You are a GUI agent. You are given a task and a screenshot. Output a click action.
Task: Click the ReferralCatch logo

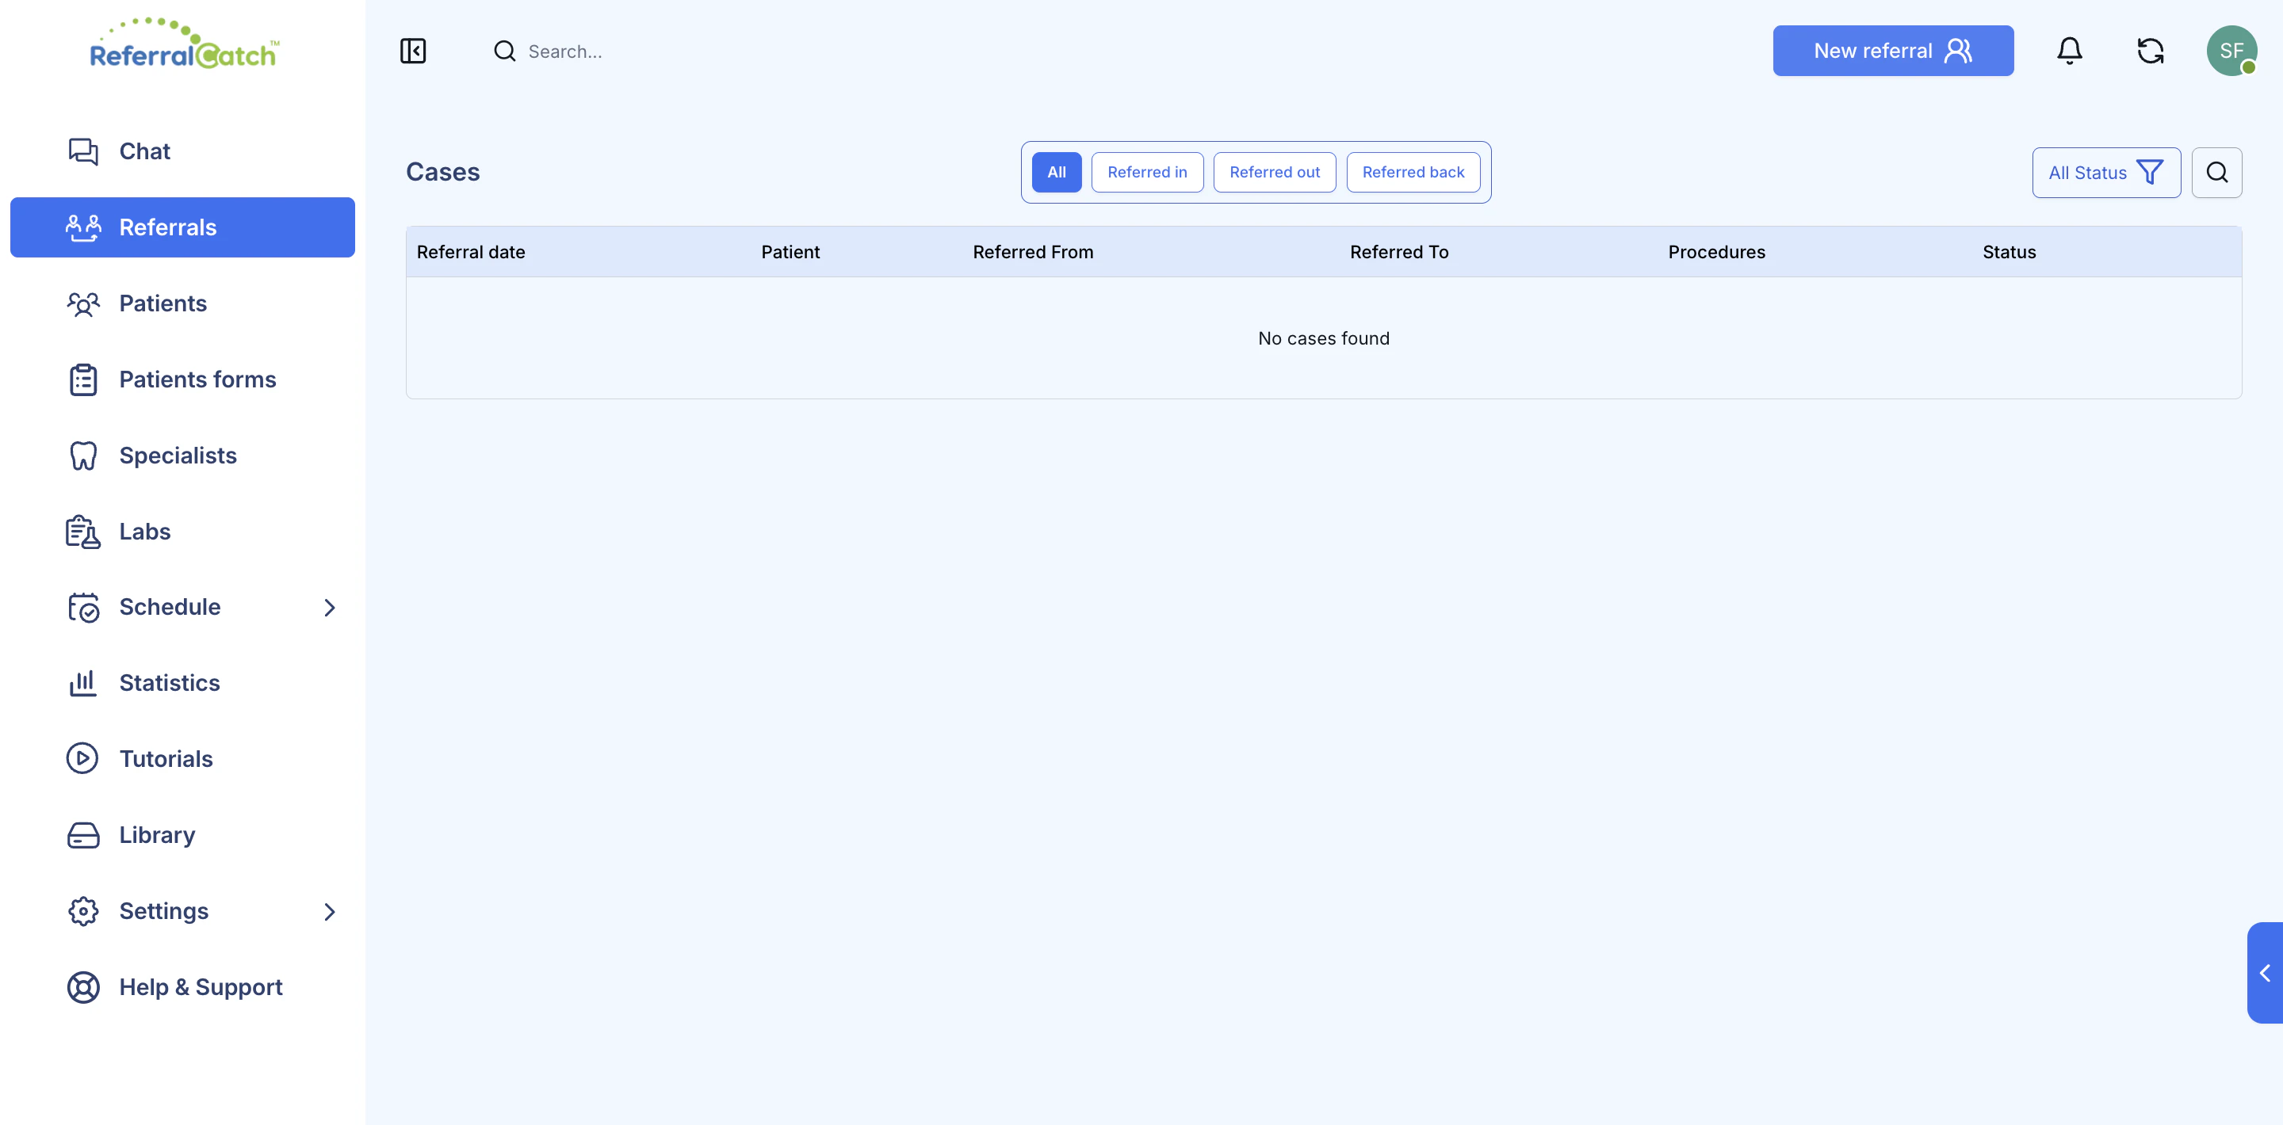[x=185, y=44]
